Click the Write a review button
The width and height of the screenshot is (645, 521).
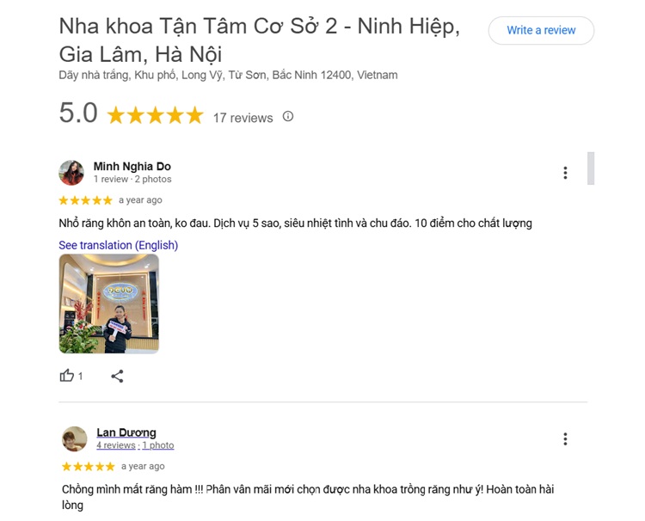tap(541, 30)
